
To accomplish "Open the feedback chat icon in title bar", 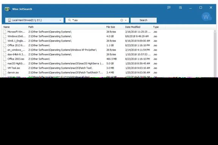I will pos(169,8).
